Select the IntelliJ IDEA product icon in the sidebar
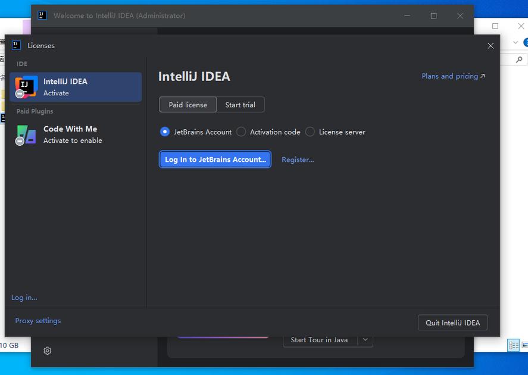The height and width of the screenshot is (375, 528). tap(26, 87)
